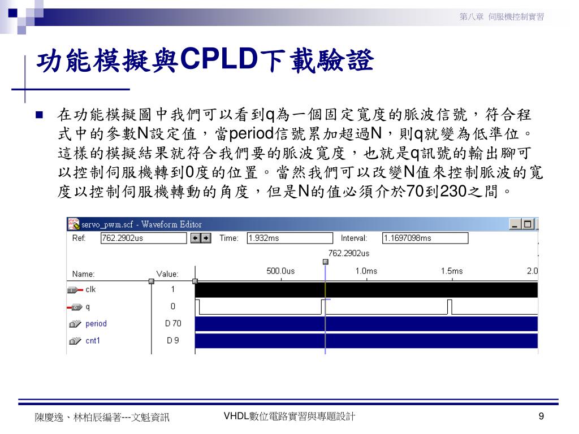
Task: Click the period value D 70
Action: click(x=173, y=323)
